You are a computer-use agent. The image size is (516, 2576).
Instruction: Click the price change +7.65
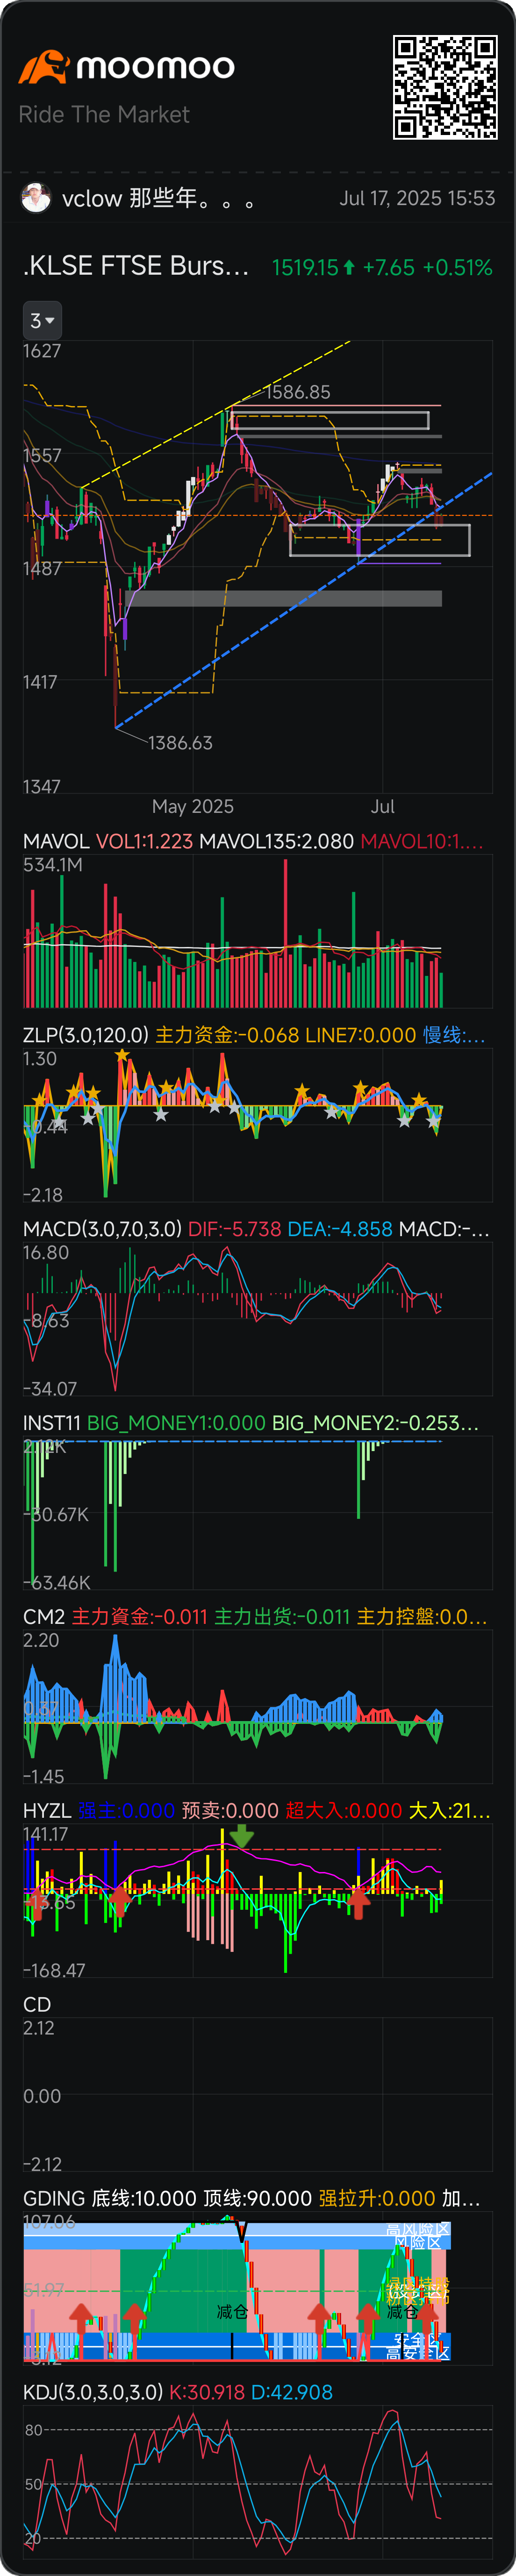(x=388, y=267)
